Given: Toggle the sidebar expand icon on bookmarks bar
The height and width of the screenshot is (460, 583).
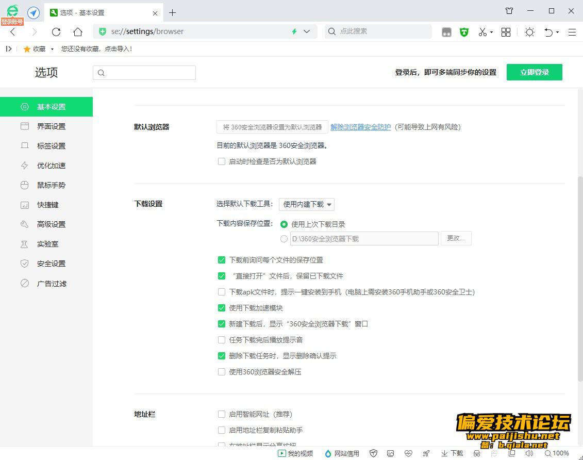Looking at the screenshot, I should pyautogui.click(x=9, y=48).
